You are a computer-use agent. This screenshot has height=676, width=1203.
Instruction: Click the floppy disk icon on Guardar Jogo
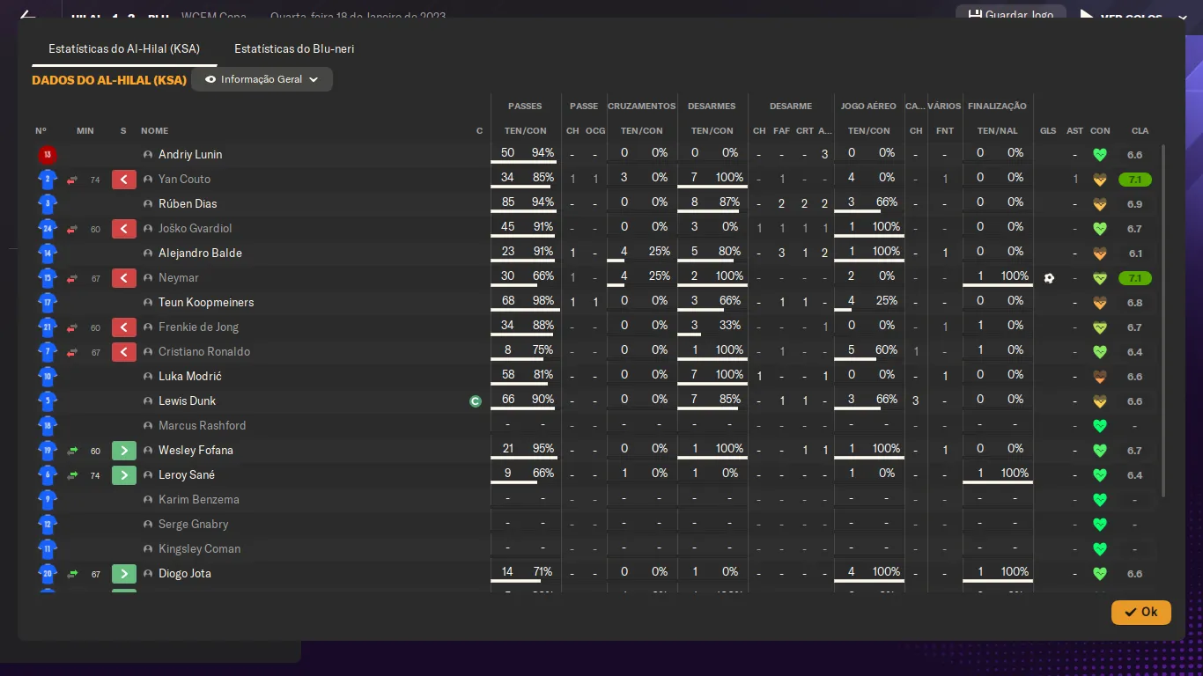[x=975, y=15]
